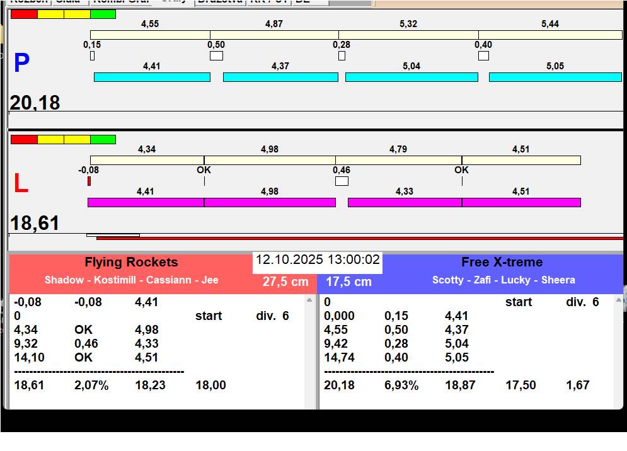Select the cream bar segment labeled 4,87

coord(274,35)
